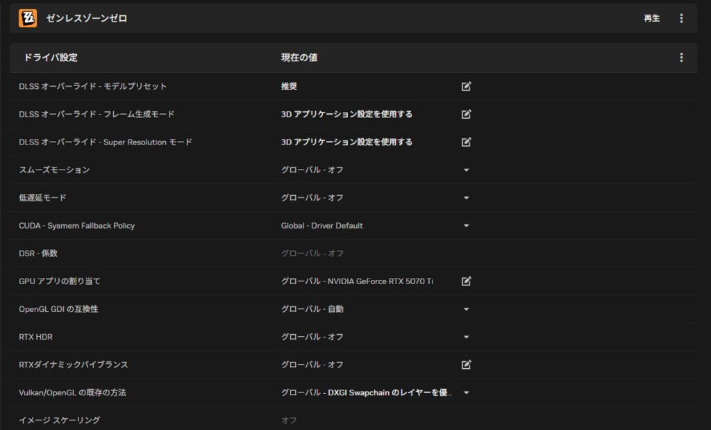The width and height of the screenshot is (711, 430).
Task: Expand the RTX HDR dropdown
Action: click(x=466, y=337)
